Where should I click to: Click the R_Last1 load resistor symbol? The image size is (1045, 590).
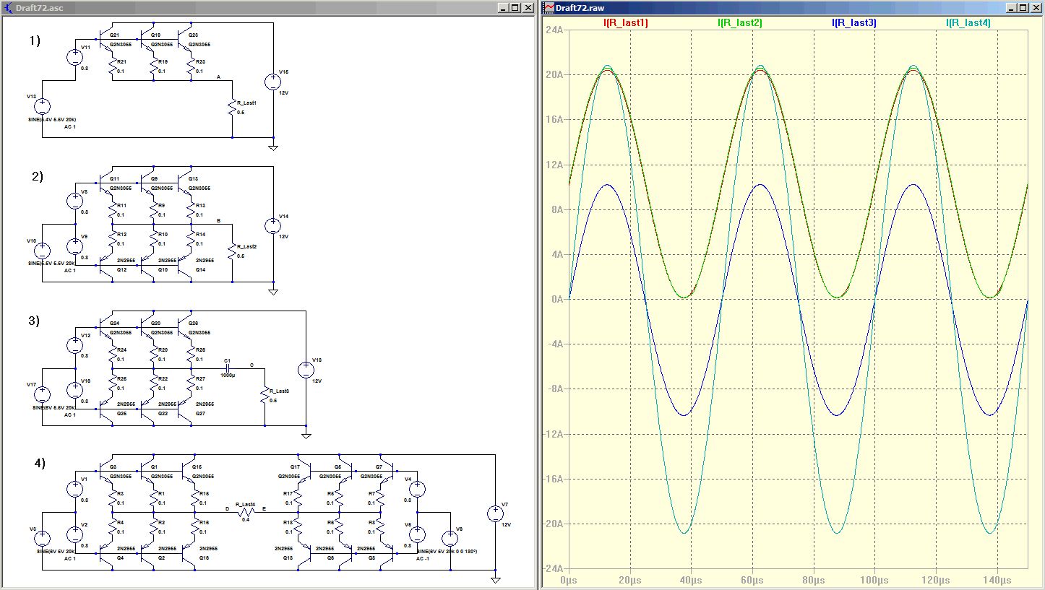pyautogui.click(x=232, y=108)
